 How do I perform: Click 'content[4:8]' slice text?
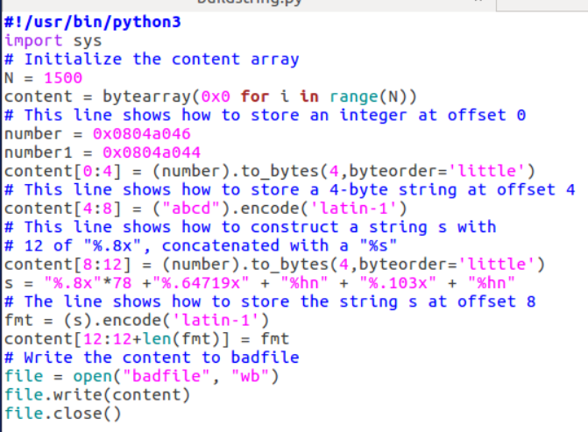click(63, 209)
